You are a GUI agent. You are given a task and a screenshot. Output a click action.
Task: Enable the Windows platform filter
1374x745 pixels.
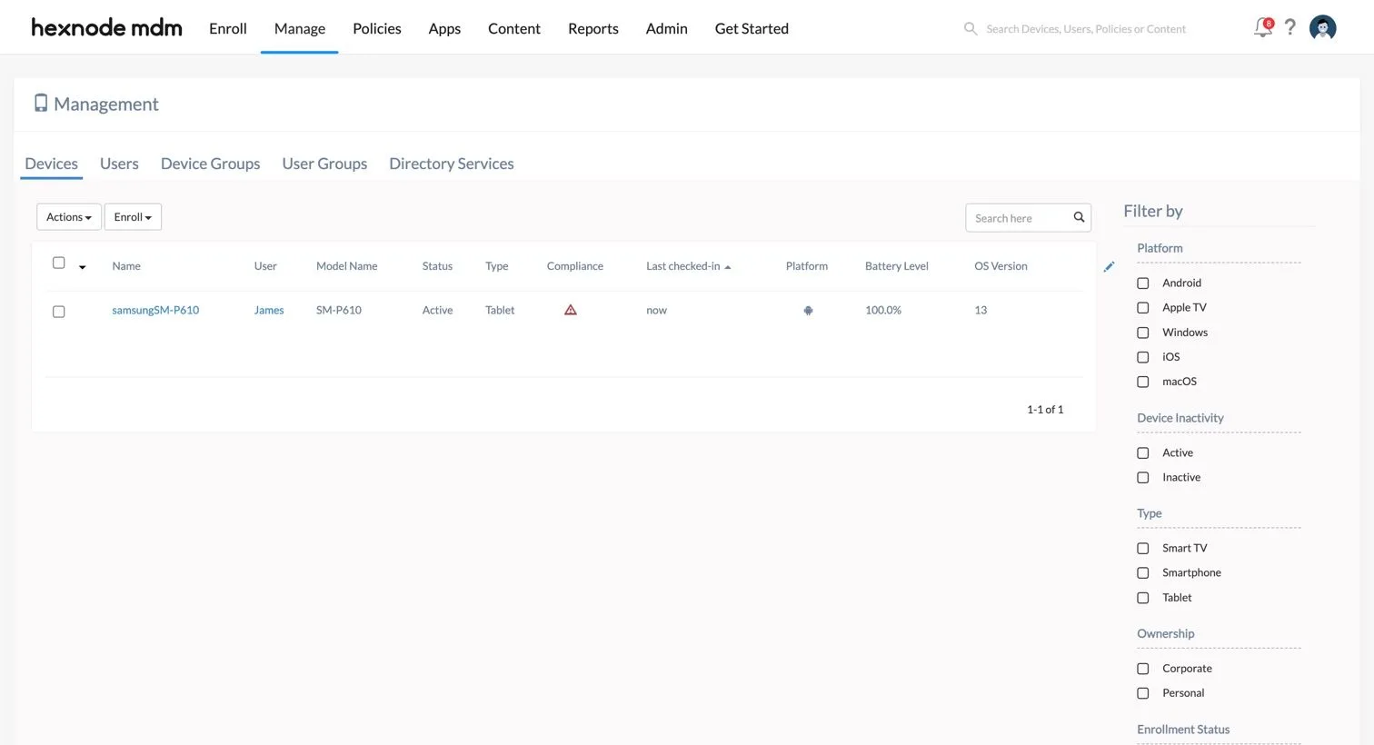(x=1143, y=333)
